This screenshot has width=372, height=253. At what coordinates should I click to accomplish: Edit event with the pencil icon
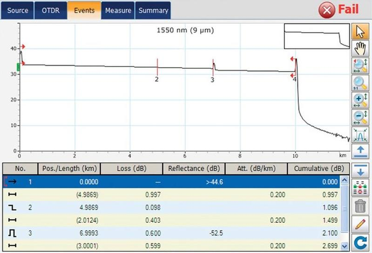point(359,224)
